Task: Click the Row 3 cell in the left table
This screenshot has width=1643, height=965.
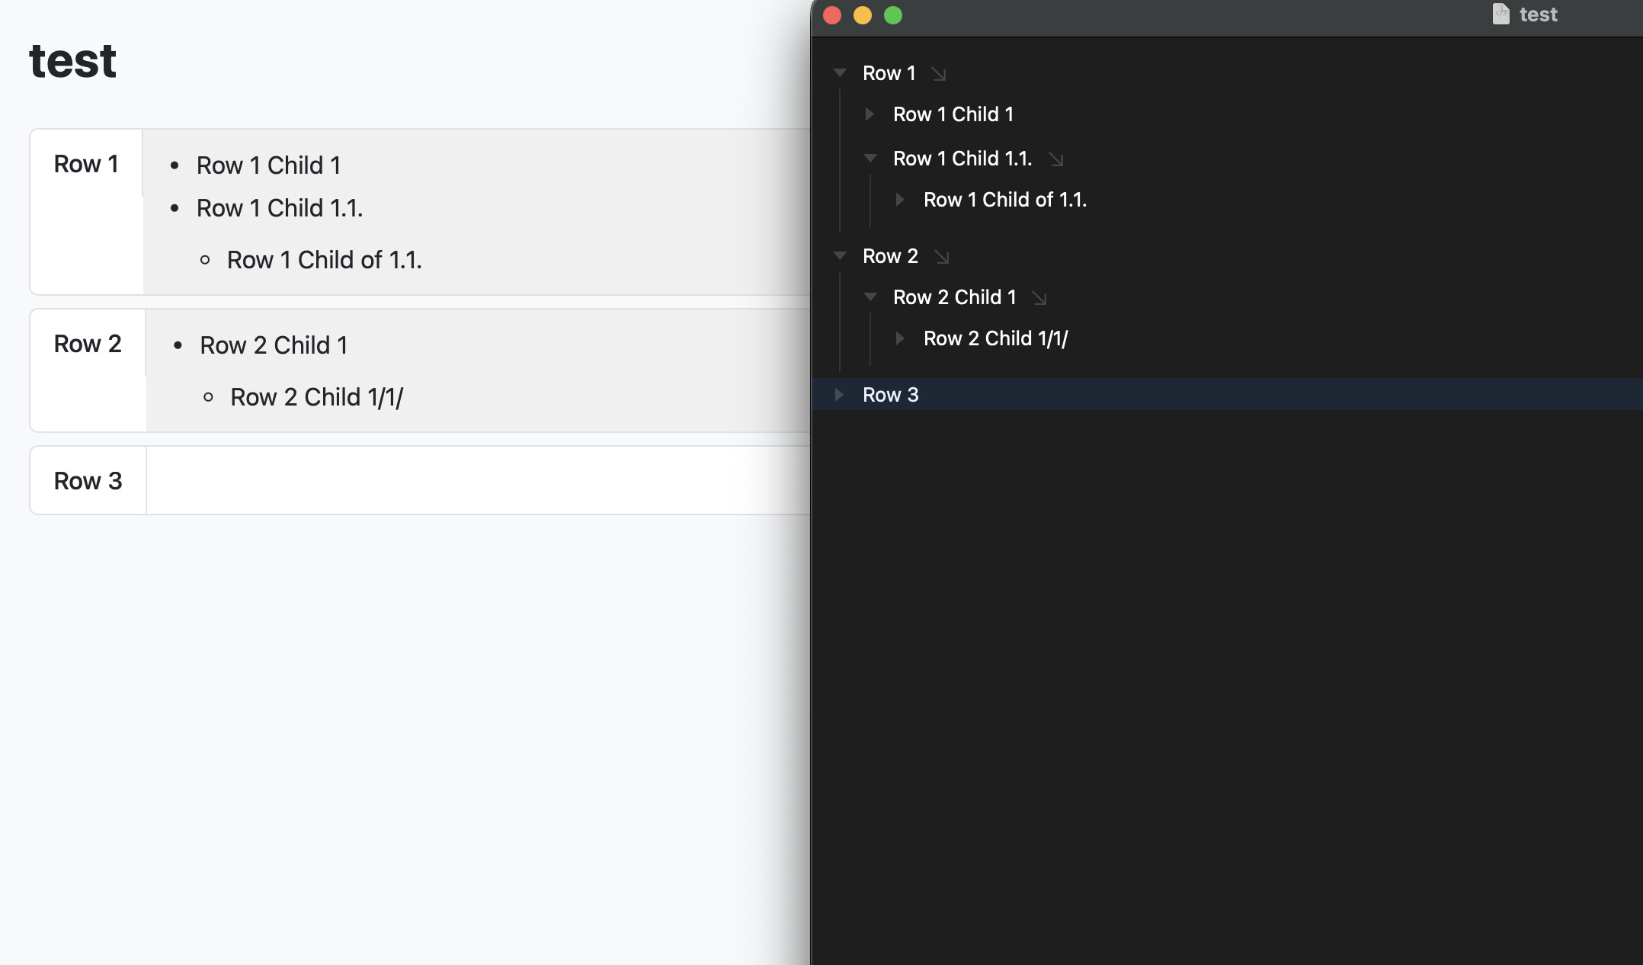Action: [88, 480]
